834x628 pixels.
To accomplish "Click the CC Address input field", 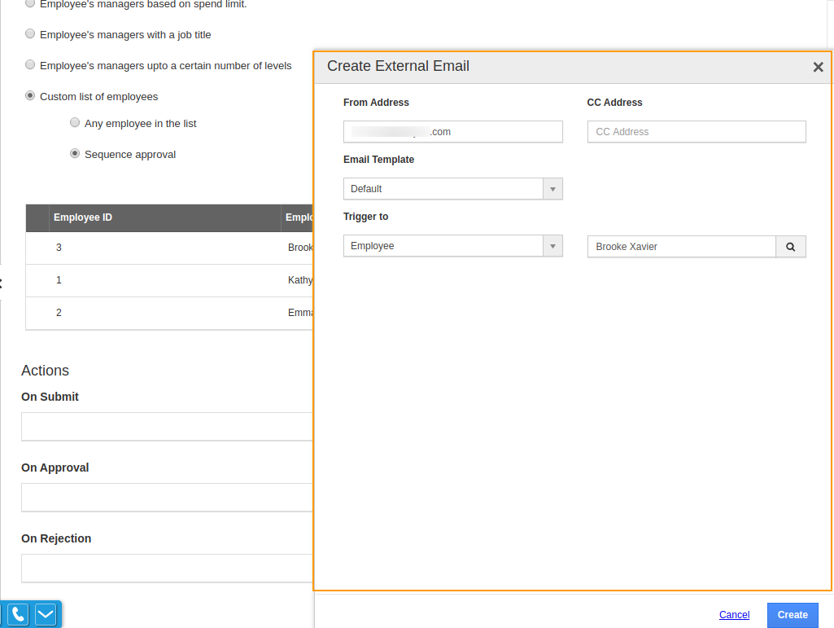I will pos(696,132).
